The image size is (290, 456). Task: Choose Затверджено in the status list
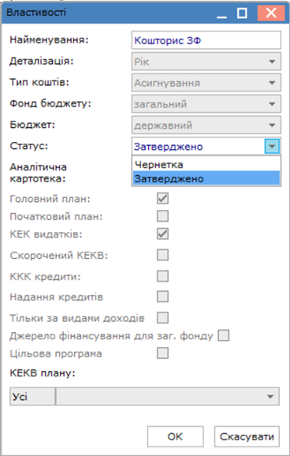tap(206, 178)
